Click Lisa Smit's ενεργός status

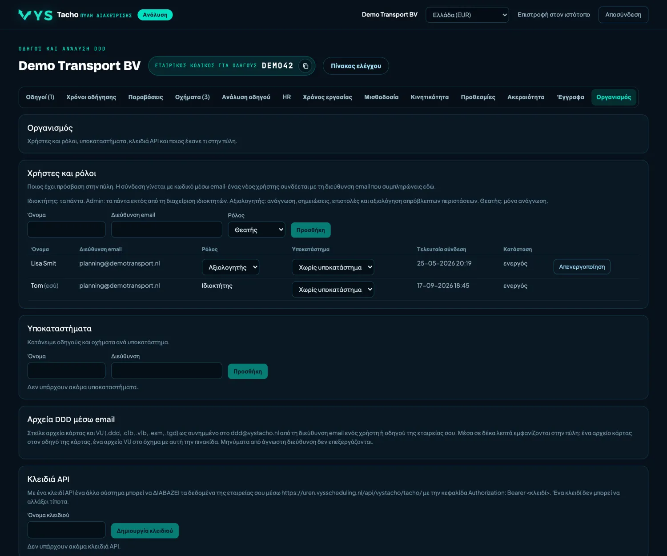point(515,263)
